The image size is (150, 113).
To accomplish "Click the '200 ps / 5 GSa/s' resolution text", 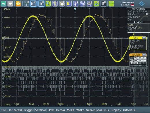I will 138,12.
